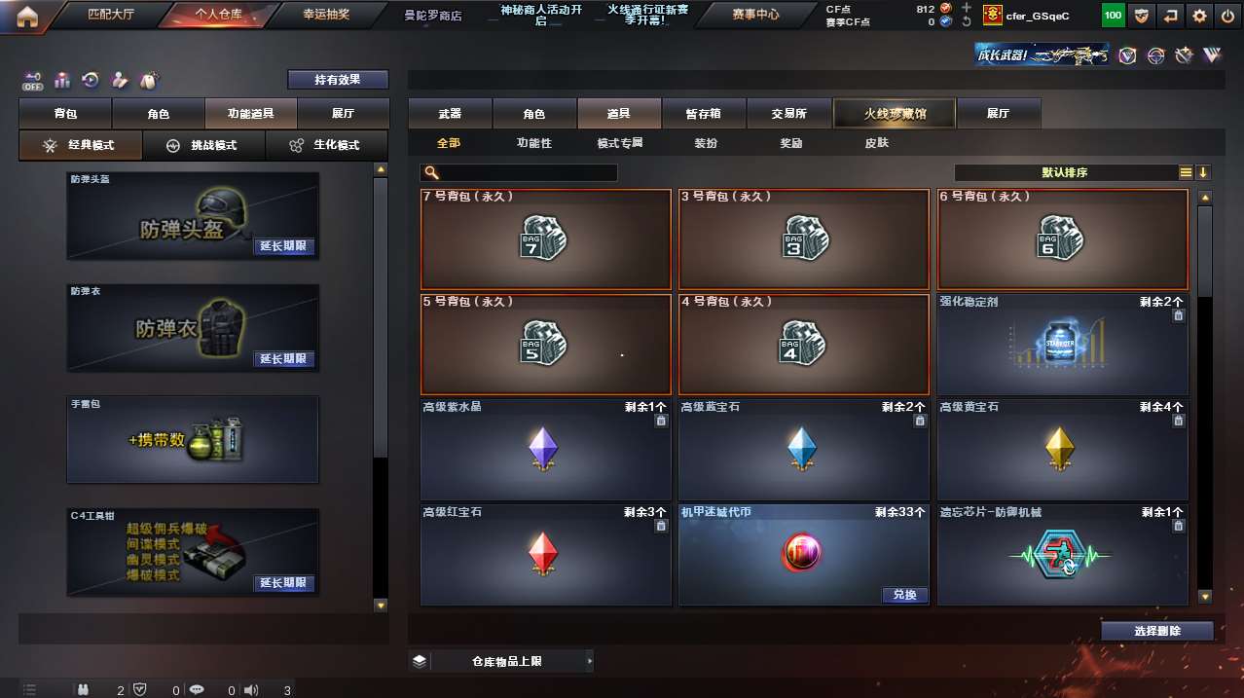Open the 默认排序 sorting dropdown
The height and width of the screenshot is (698, 1244).
click(x=1066, y=172)
